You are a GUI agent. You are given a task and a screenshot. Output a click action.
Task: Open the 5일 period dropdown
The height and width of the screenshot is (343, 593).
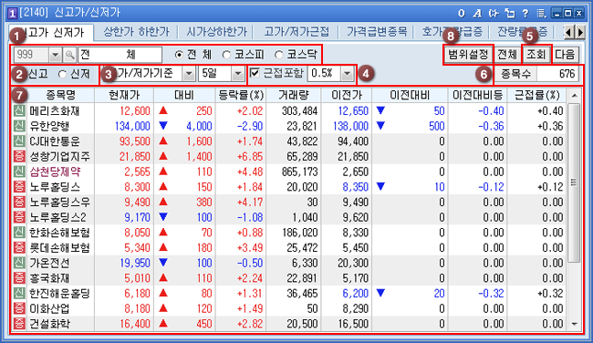click(x=238, y=74)
